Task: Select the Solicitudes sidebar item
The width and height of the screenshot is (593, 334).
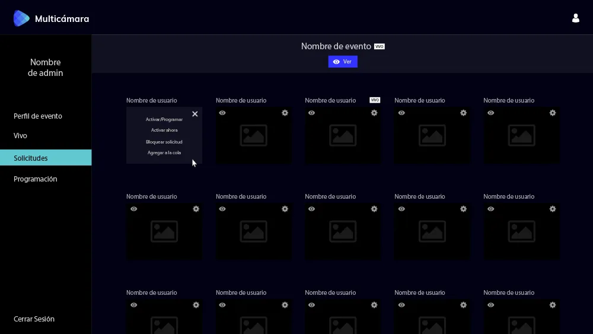Action: [x=46, y=158]
